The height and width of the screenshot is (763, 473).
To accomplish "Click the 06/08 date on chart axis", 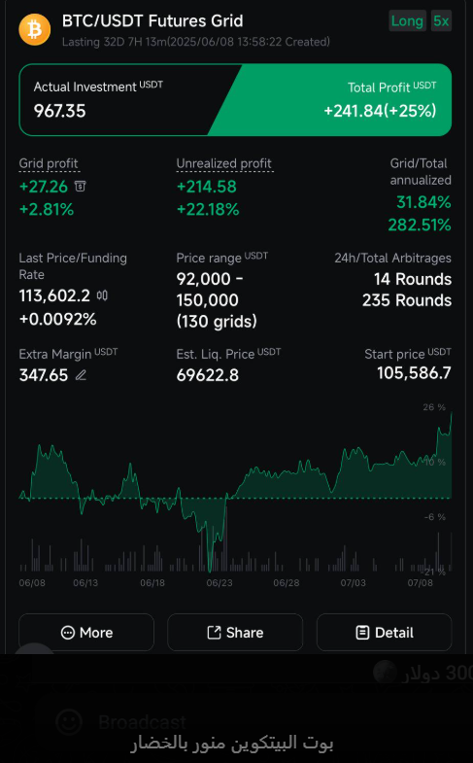I will pos(32,582).
